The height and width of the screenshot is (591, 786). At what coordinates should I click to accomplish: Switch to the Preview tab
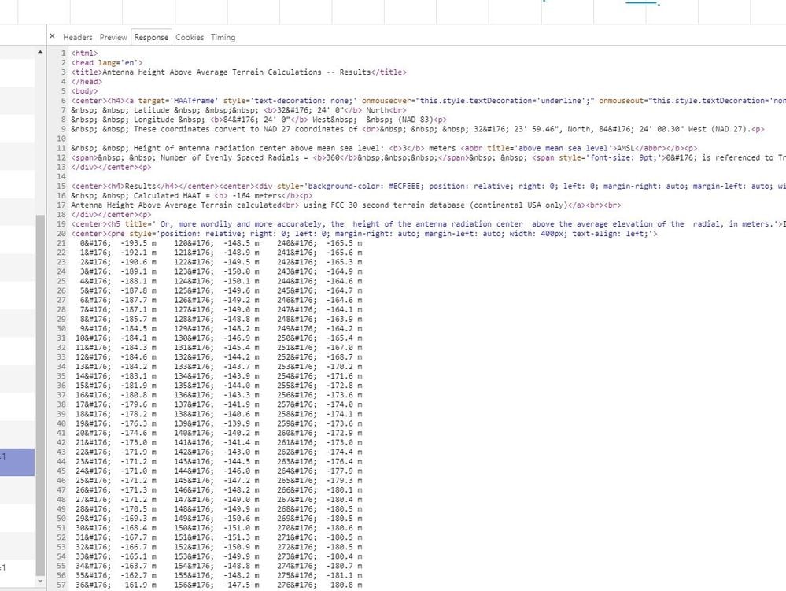coord(113,37)
